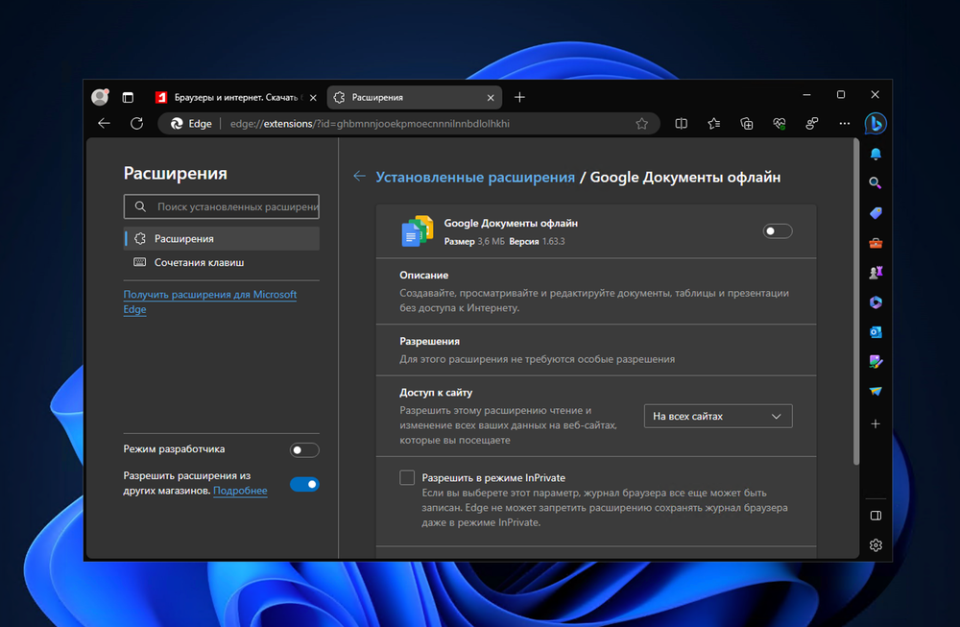Open the sidebar notifications bell icon
Screen dimensions: 960x627
[876, 154]
